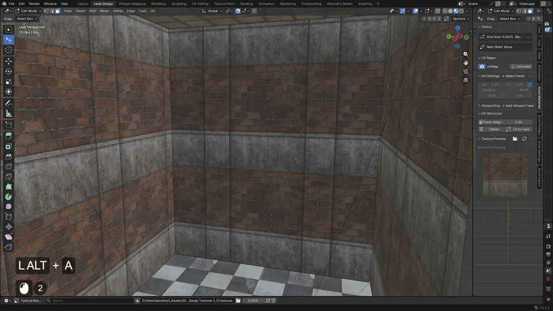Click the viewport zoom magnifier icon
553x311 pixels.
pyautogui.click(x=465, y=54)
